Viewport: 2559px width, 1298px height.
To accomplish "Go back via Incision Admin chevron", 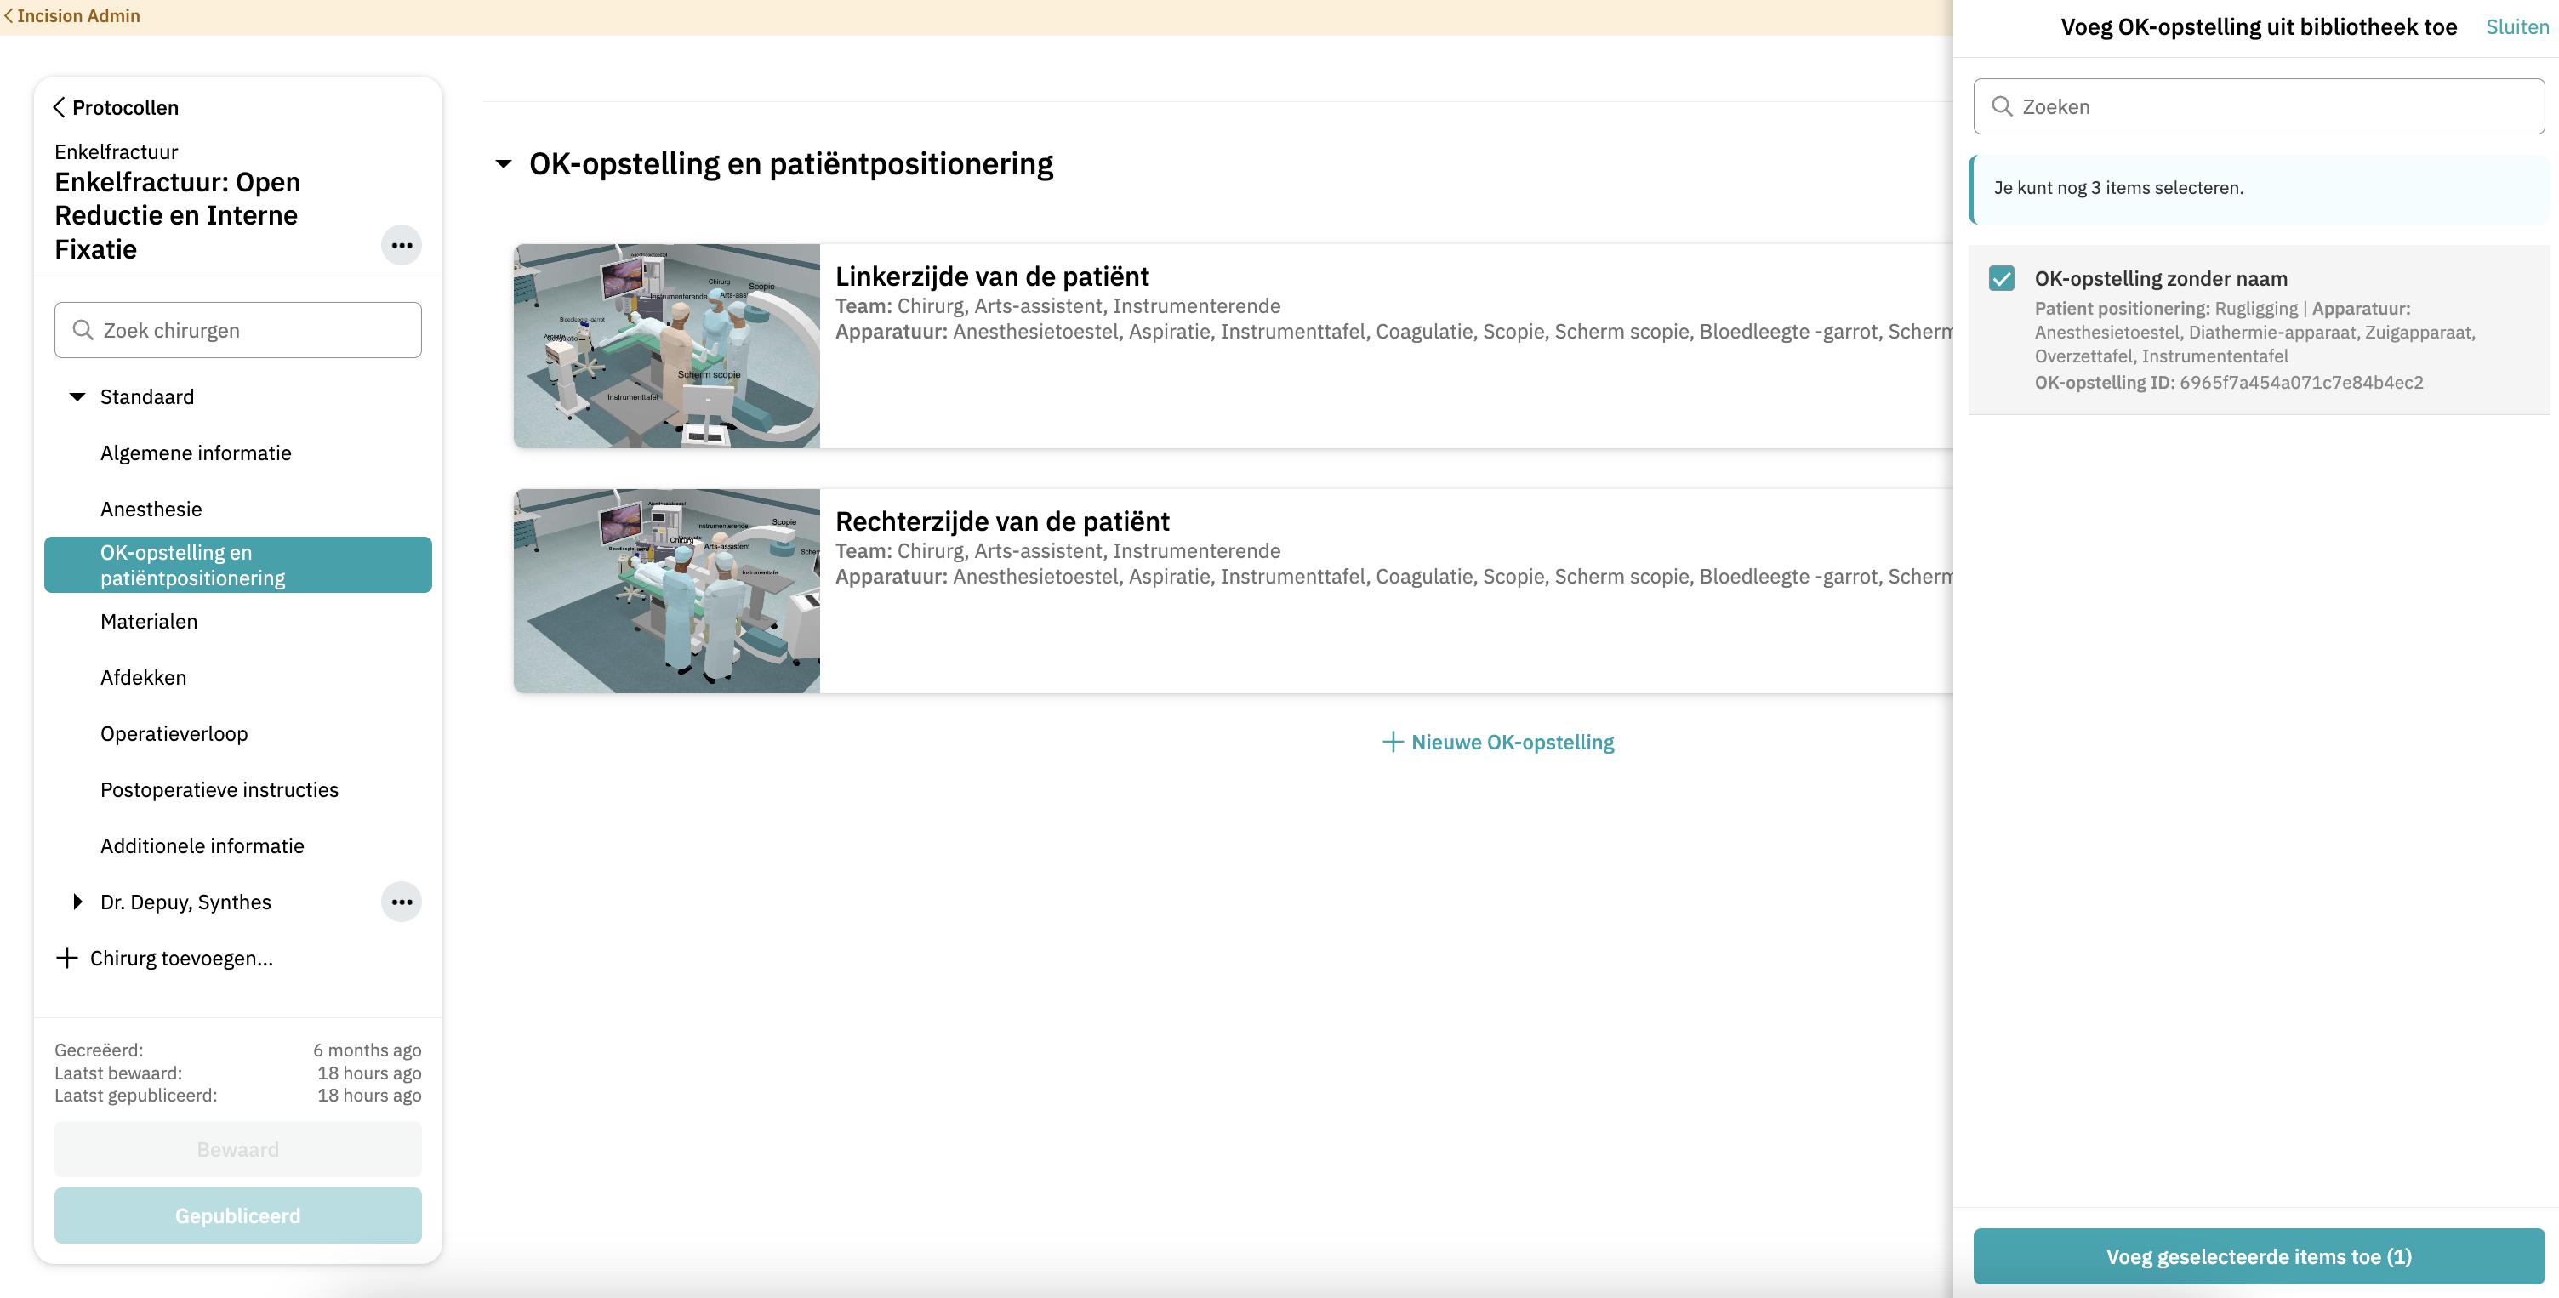I will point(9,16).
